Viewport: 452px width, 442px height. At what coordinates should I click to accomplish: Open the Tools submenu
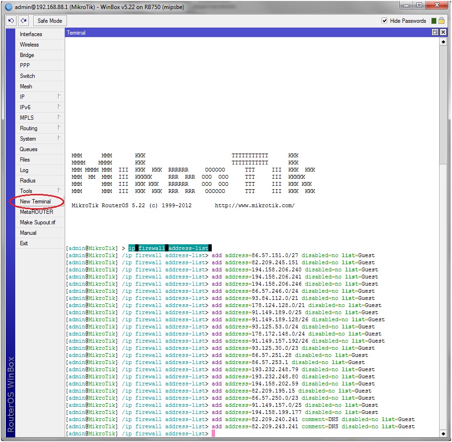(40, 191)
